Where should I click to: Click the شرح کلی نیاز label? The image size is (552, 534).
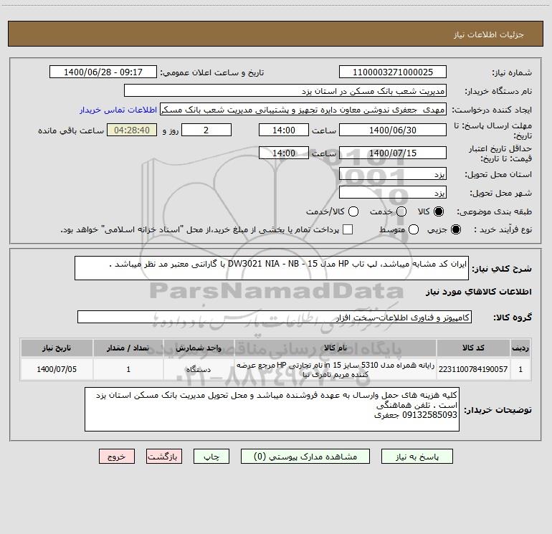[x=502, y=269]
